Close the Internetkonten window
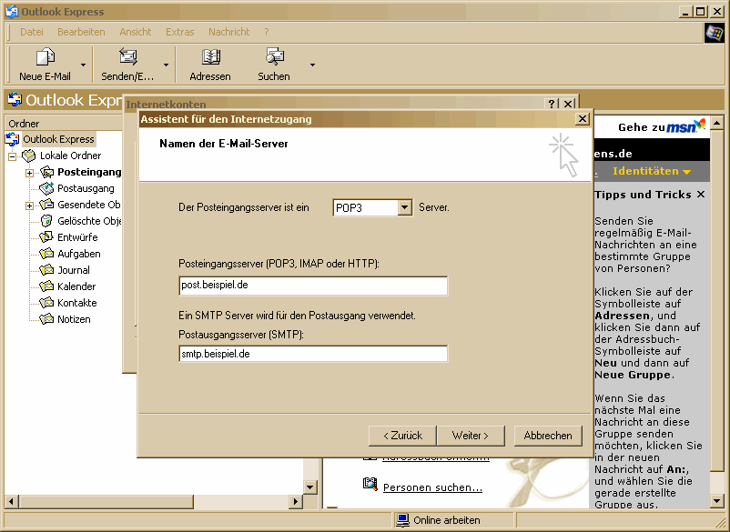 coord(567,104)
